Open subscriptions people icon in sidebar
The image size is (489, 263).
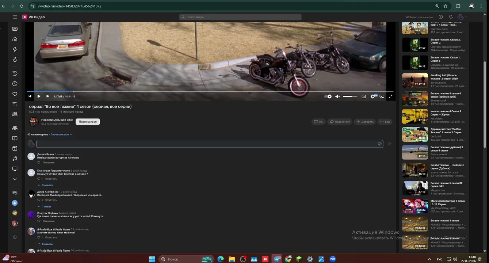tap(15, 114)
